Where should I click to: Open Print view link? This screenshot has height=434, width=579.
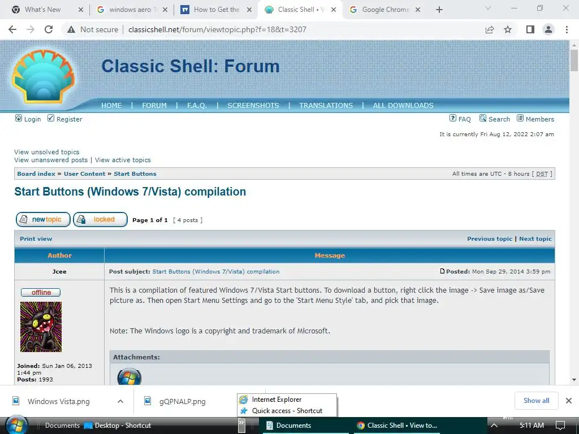(x=36, y=239)
